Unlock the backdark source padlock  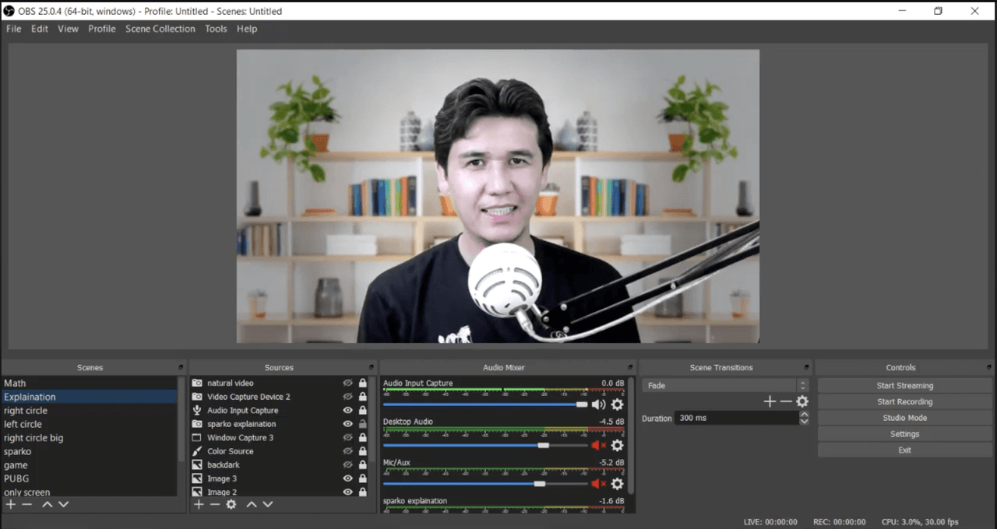(361, 464)
